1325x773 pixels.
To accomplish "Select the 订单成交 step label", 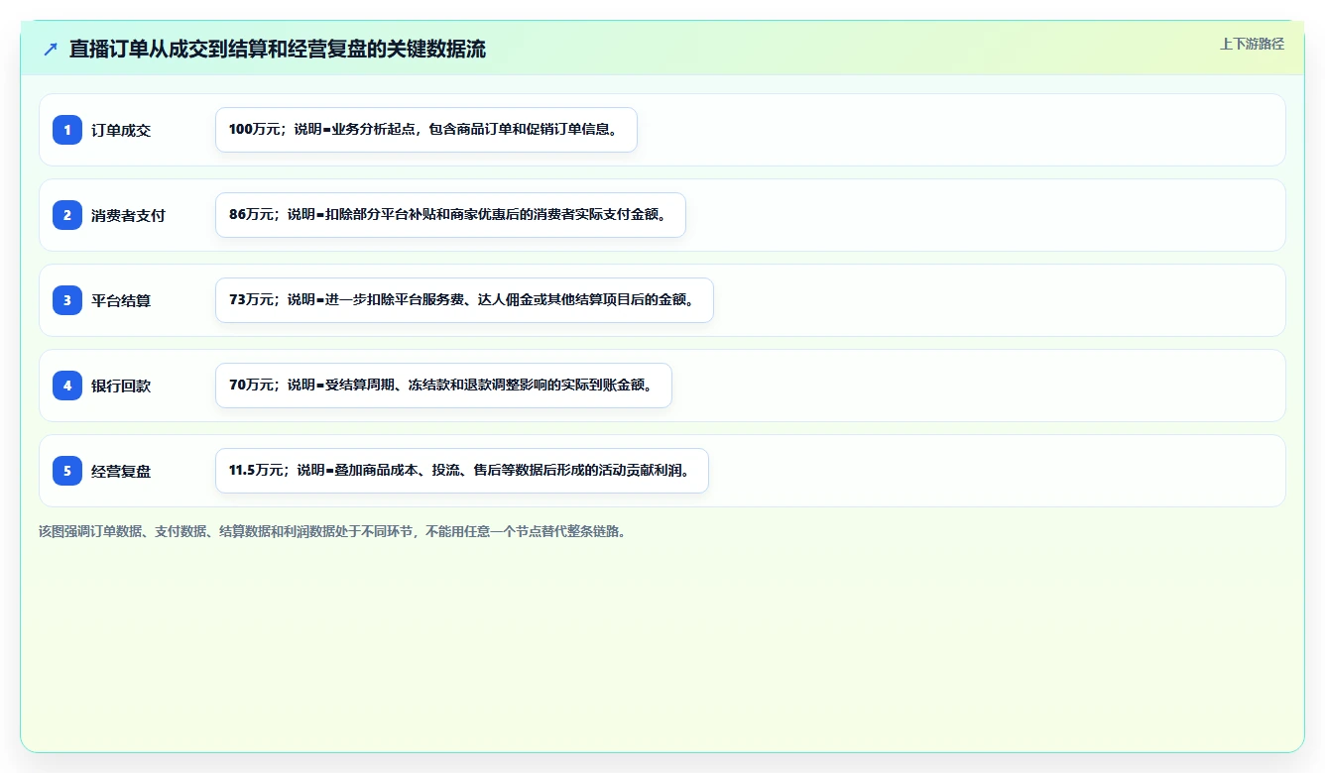I will (121, 130).
